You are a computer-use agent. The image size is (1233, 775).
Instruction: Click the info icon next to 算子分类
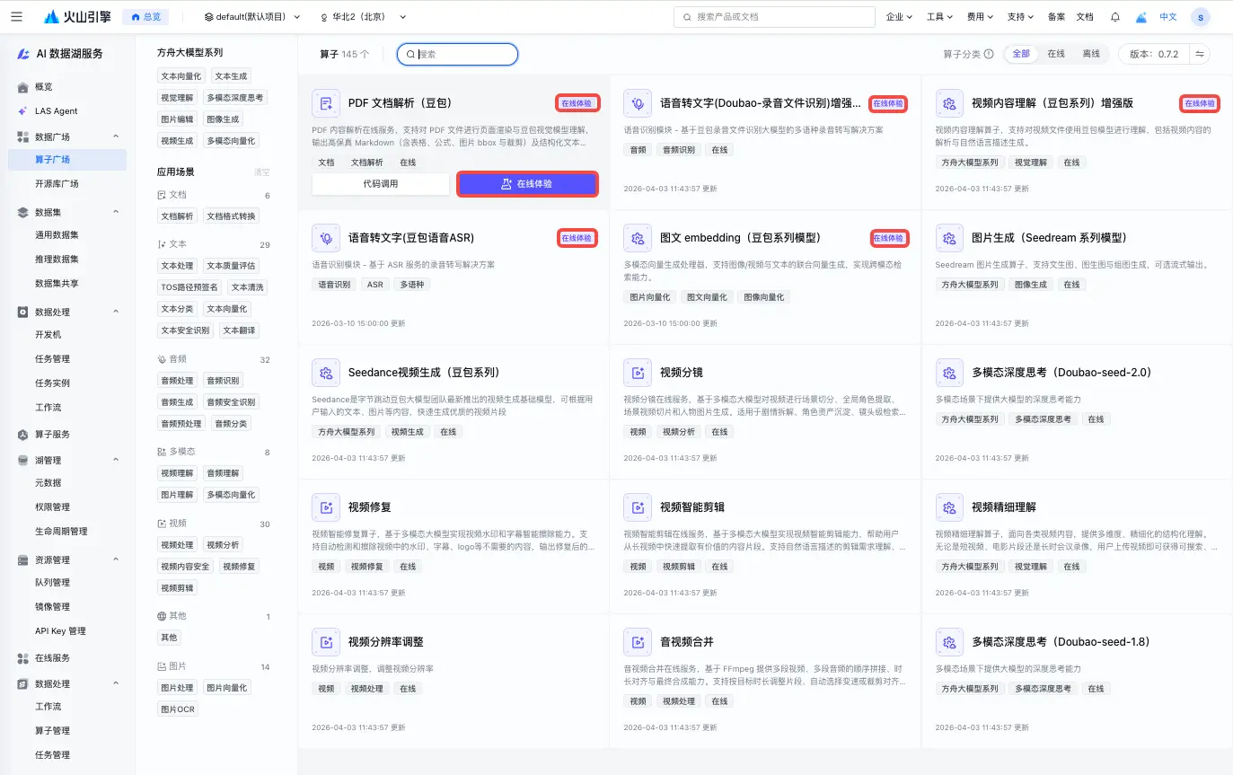pyautogui.click(x=989, y=54)
